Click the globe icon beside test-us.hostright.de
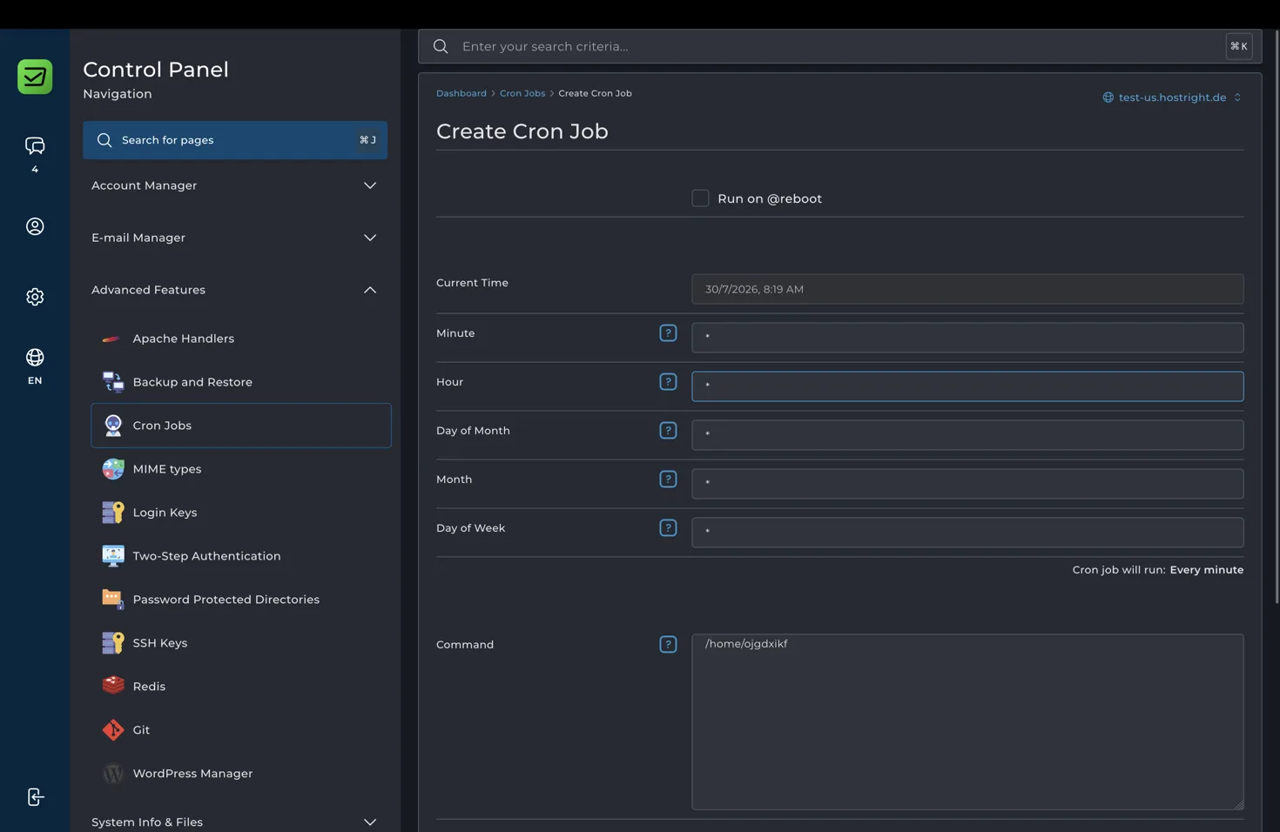Image resolution: width=1280 pixels, height=832 pixels. (1108, 97)
